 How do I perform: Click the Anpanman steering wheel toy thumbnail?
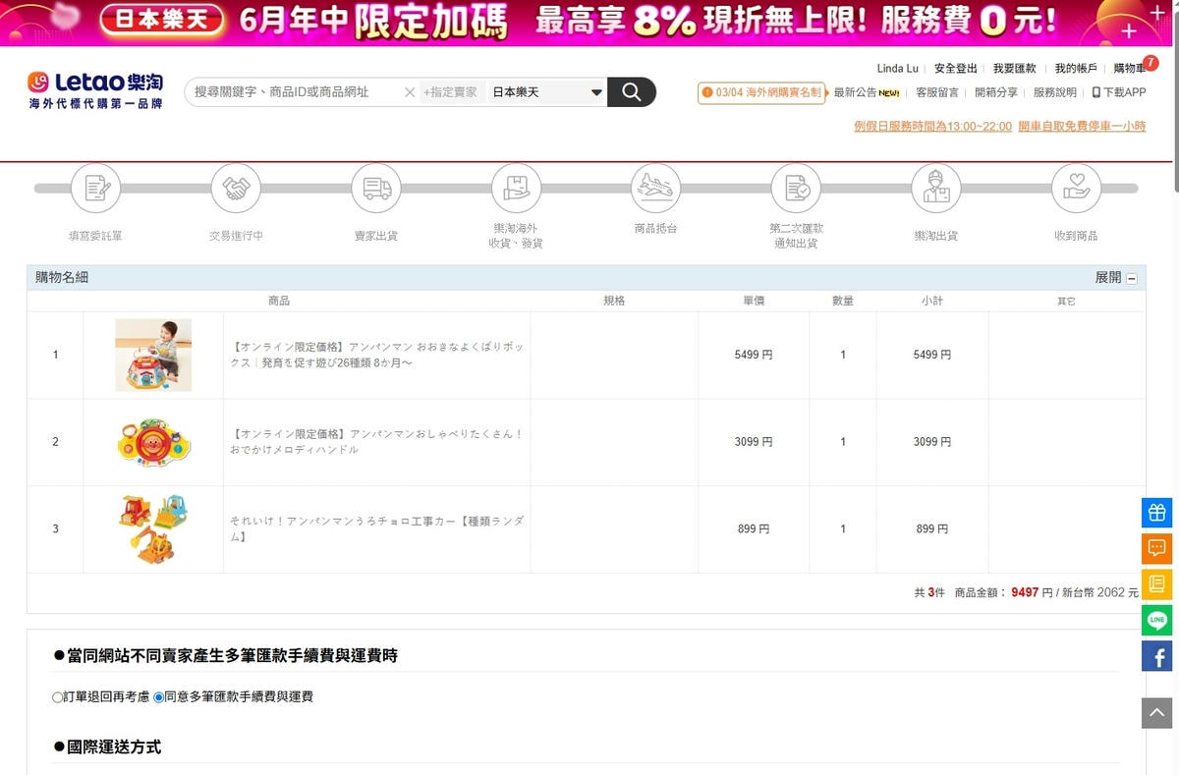pyautogui.click(x=153, y=442)
